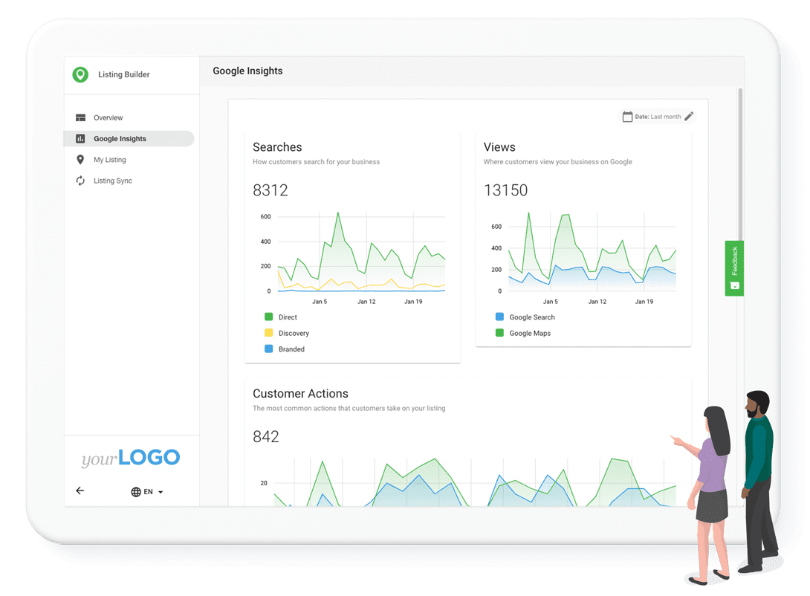Click the mail icon on Feedback tab
This screenshot has height=596, width=810.
(735, 285)
